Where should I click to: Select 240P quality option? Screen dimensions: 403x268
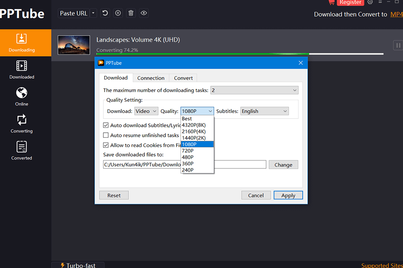(197, 170)
